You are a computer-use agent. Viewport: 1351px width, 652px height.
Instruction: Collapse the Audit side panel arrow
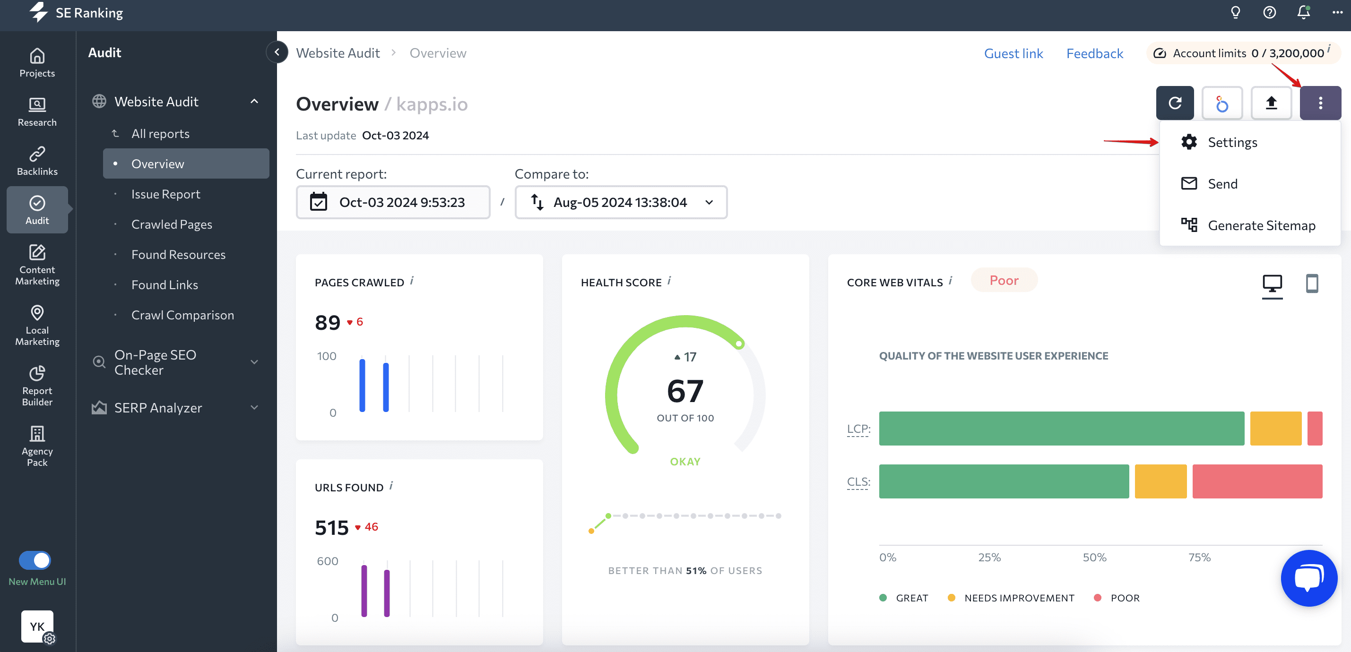277,52
